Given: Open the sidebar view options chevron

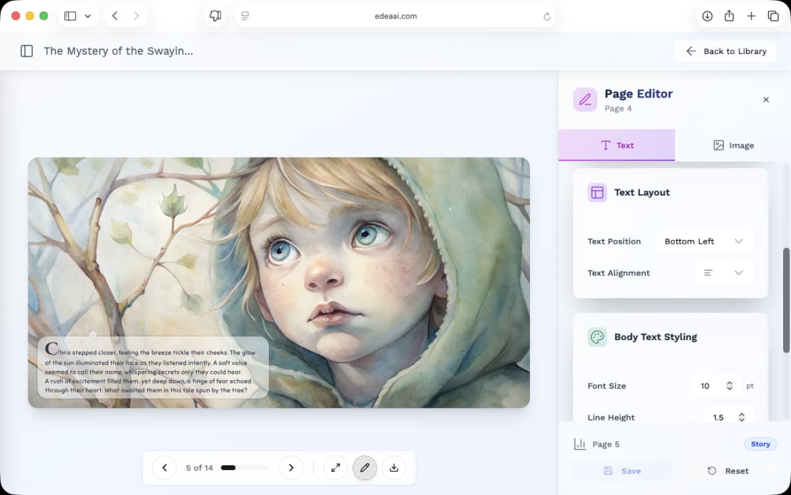Looking at the screenshot, I should click(86, 15).
